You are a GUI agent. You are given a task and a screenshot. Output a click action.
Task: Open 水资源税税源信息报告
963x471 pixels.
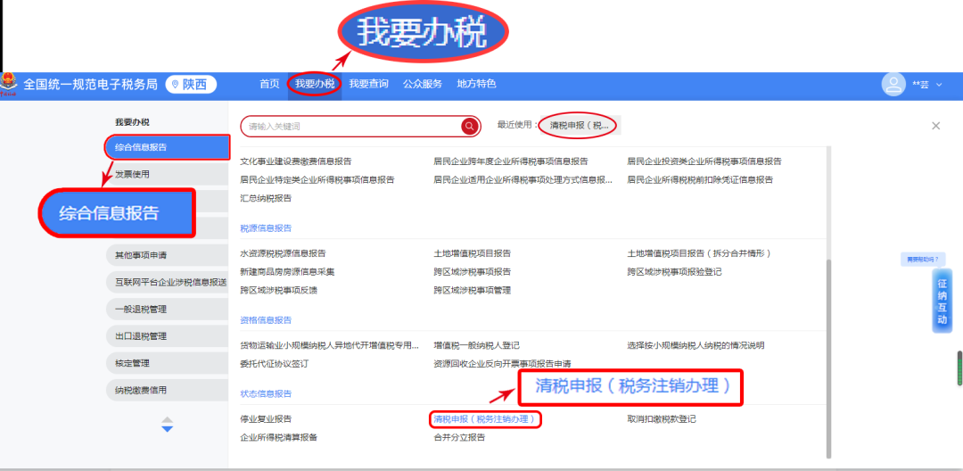point(284,253)
